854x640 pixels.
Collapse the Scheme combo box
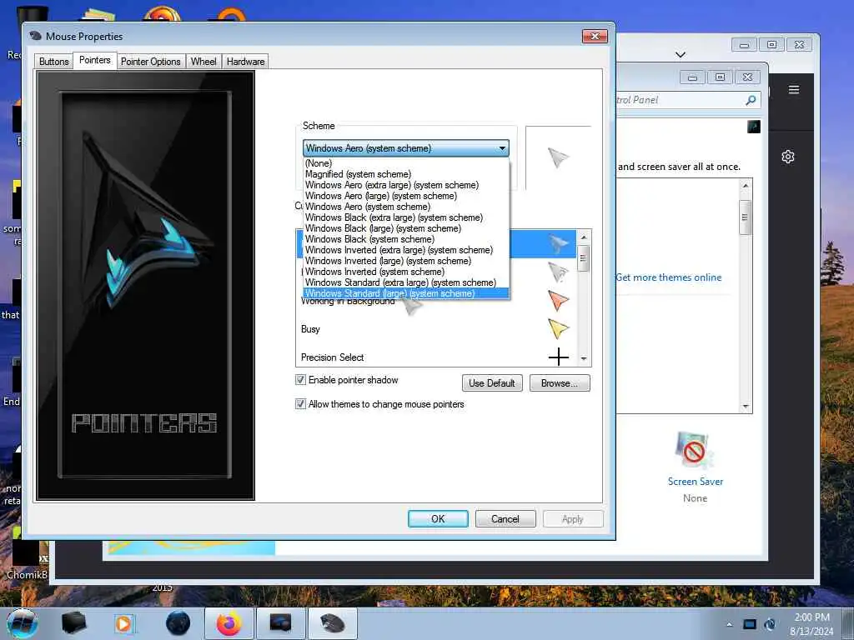tap(502, 148)
